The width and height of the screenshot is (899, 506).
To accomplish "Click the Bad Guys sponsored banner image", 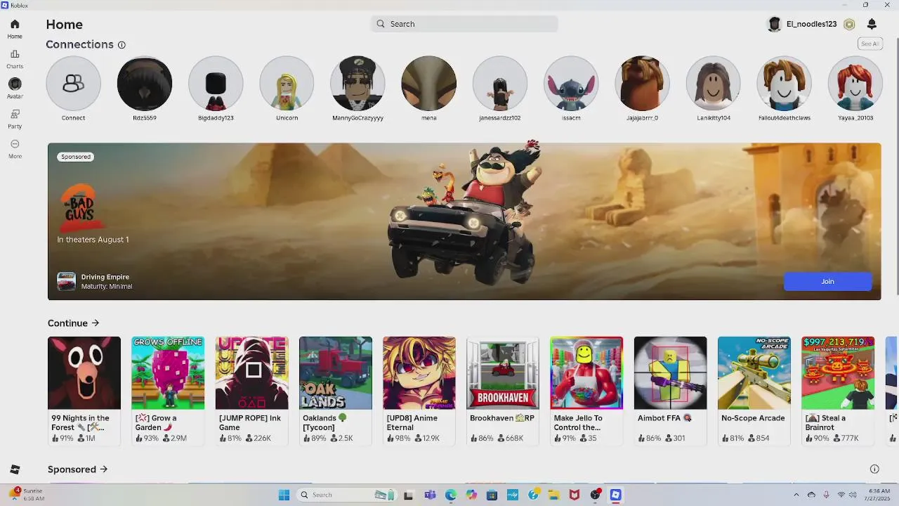I will click(x=464, y=221).
